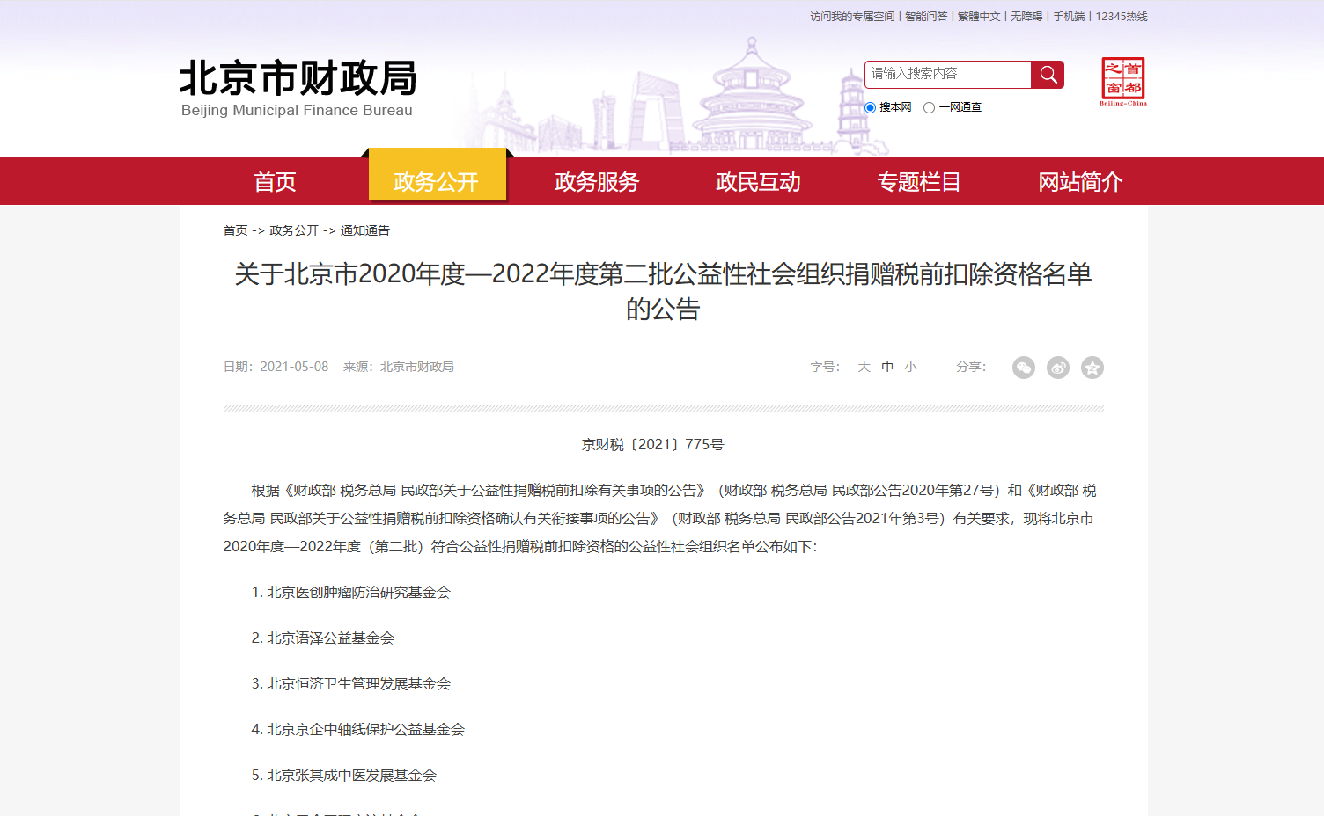1324x816 pixels.
Task: Set font size to 大
Action: (x=864, y=367)
